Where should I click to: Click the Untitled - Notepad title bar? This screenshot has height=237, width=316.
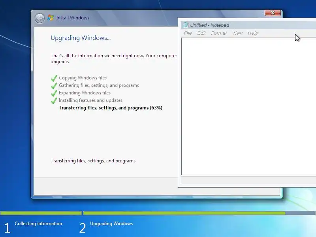pos(248,25)
